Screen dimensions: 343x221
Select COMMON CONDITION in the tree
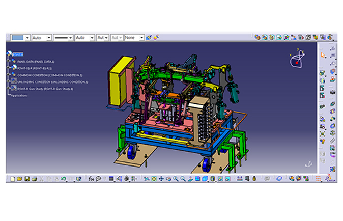(x=50, y=75)
